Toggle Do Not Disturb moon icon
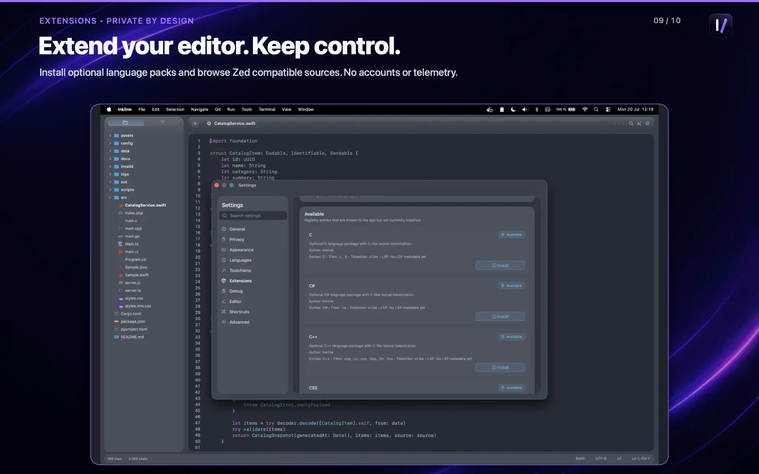The image size is (759, 474). [x=513, y=110]
